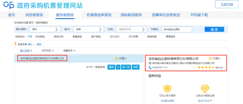Click the 关键词 keyword input field
243x104 pixels.
(177, 29)
